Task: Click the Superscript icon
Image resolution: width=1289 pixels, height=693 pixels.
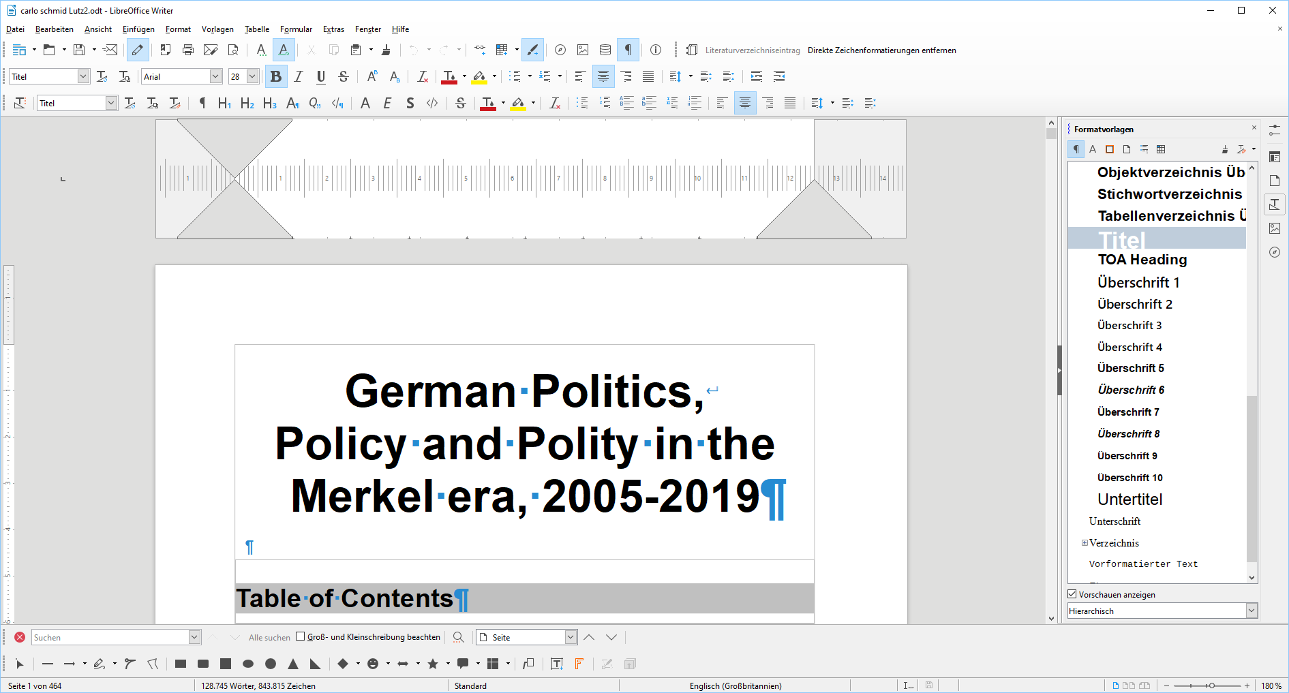Action: 372,76
